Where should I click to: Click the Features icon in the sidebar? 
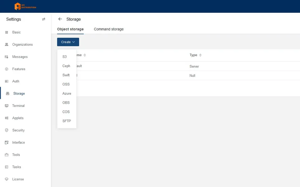[x=7, y=69]
